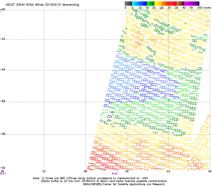Click the magenta 40-45 knots legend color
This screenshot has height=186, width=212.
(188, 3)
